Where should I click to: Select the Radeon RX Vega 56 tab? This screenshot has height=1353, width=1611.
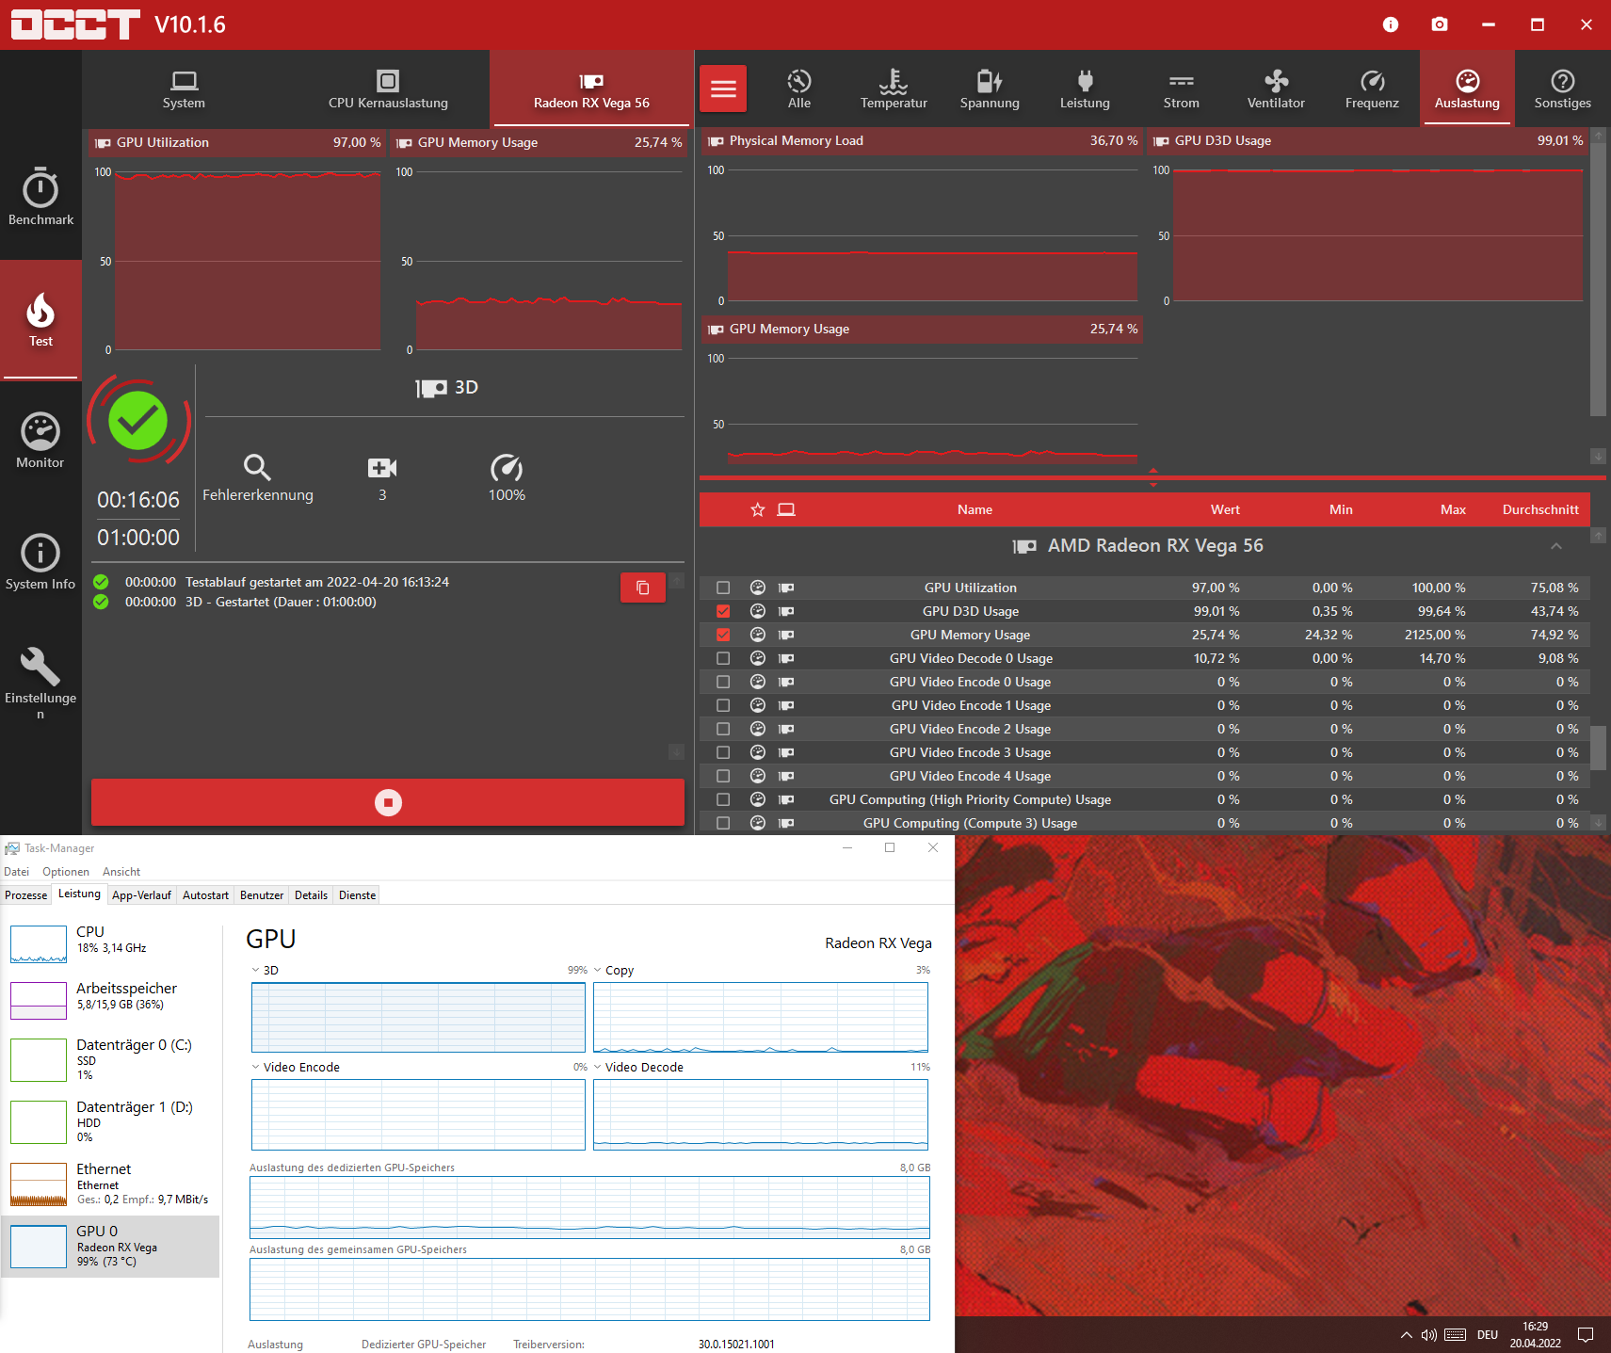(591, 89)
